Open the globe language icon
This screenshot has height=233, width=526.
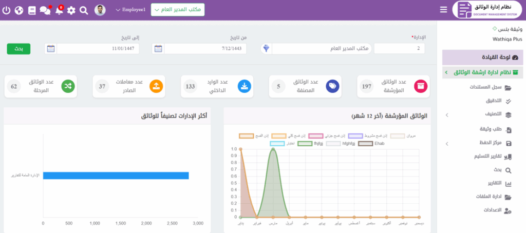tap(19, 10)
